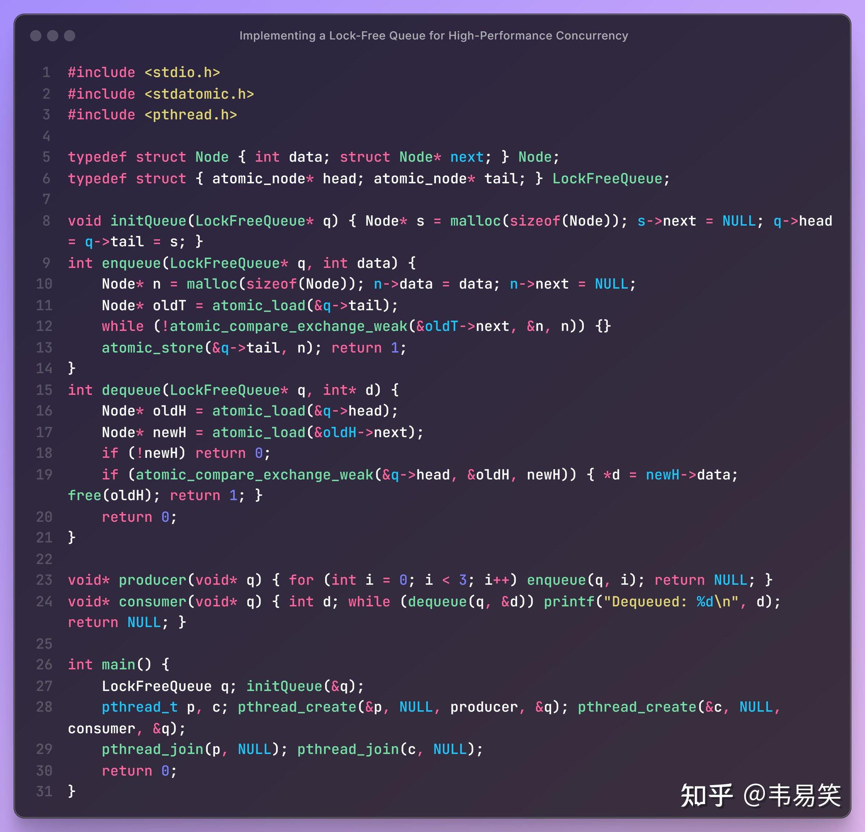This screenshot has width=865, height=832.
Task: Click the 'enqueue' function name on line 9
Action: point(131,263)
